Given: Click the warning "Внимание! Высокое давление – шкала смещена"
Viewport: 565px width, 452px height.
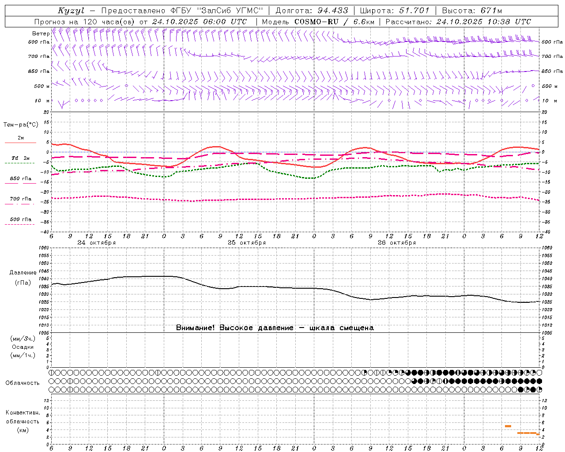Looking at the screenshot, I should click(x=275, y=328).
